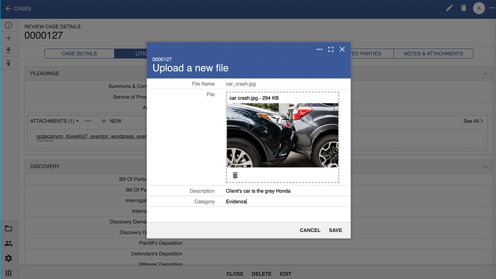Open the dialog's more options ellipsis
This screenshot has height=279, width=496.
[319, 49]
